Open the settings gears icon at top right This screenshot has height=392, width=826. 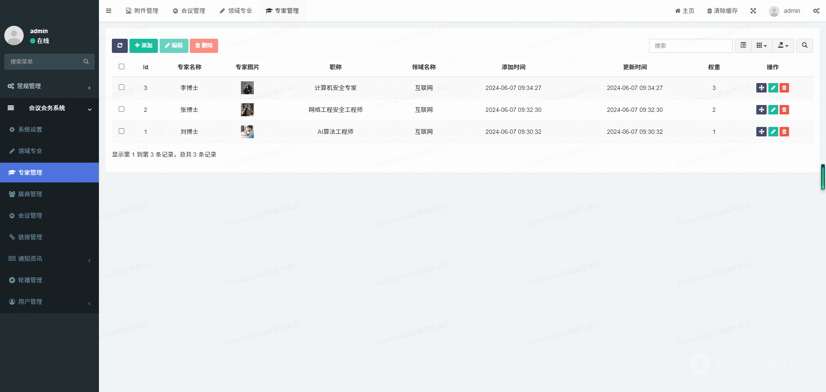(816, 11)
